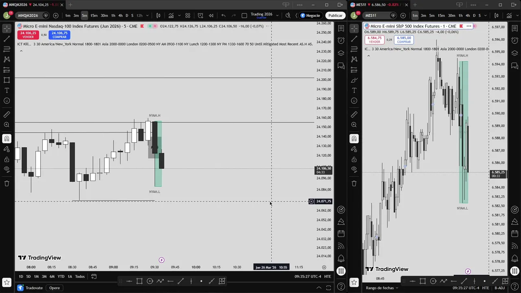Open indicators button in left window toolbar
Image resolution: width=521 pixels, height=293 pixels.
pyautogui.click(x=171, y=15)
